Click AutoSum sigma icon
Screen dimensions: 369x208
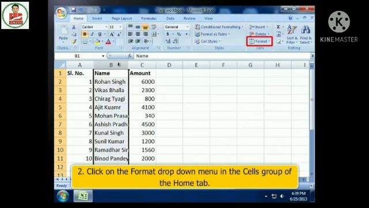(278, 27)
